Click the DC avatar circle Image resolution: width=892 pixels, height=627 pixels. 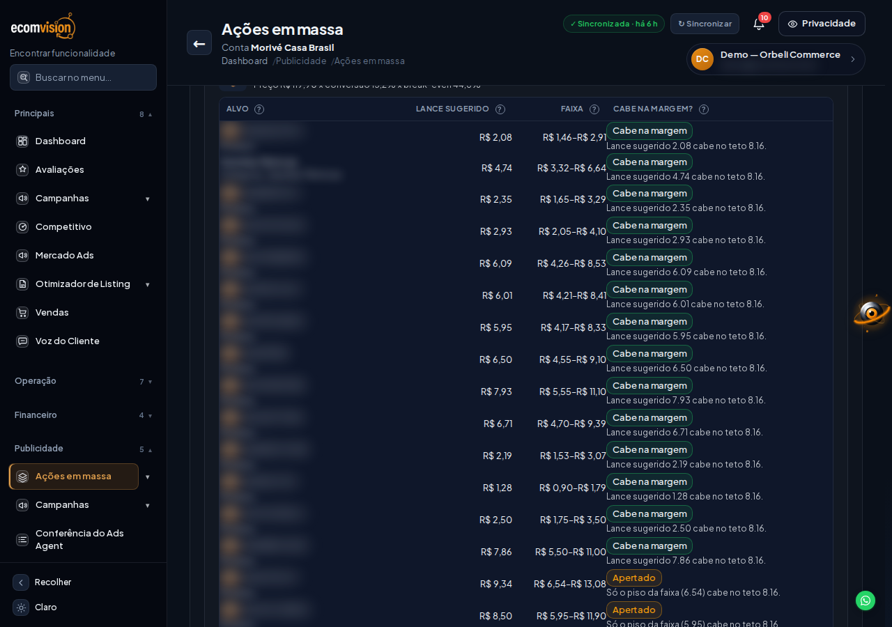[702, 59]
